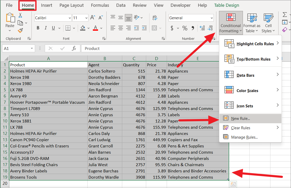Apply Comma Style

point(193,28)
